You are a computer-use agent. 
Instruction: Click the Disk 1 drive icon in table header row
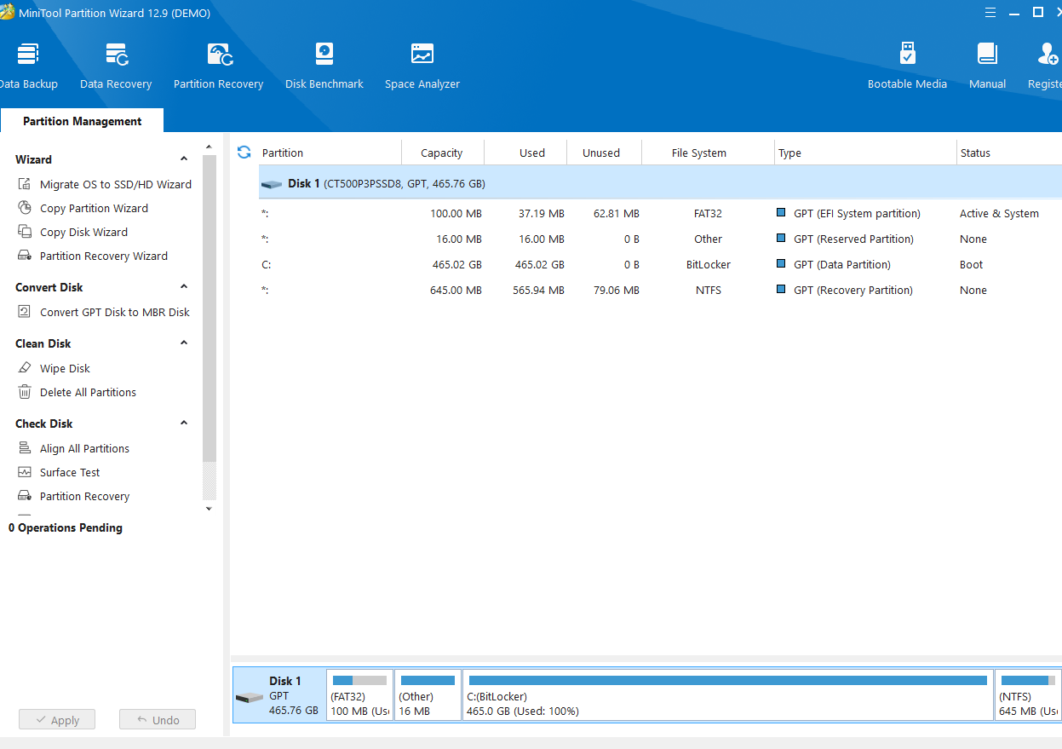(x=272, y=184)
